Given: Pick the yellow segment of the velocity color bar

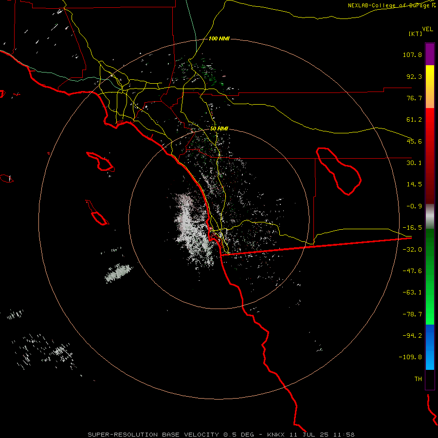Looking at the screenshot, I should (430, 87).
